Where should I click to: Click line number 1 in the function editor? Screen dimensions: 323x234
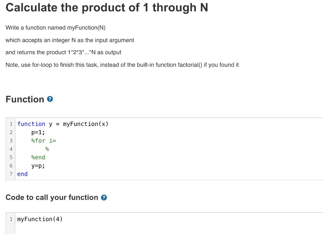11,124
